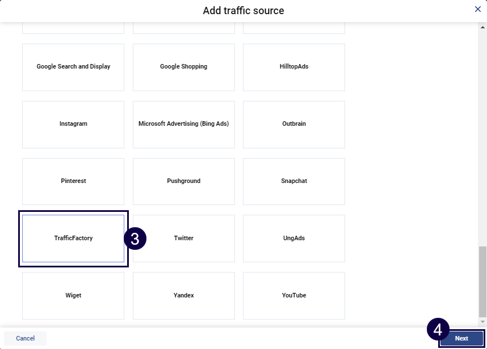The image size is (487, 349).
Task: Select Snapchat as traffic source
Action: 293,181
